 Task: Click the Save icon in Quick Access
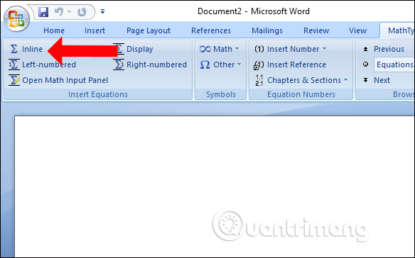pyautogui.click(x=43, y=12)
